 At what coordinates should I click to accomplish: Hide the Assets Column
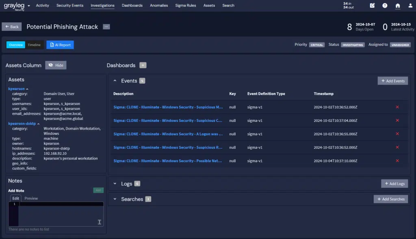[56, 65]
